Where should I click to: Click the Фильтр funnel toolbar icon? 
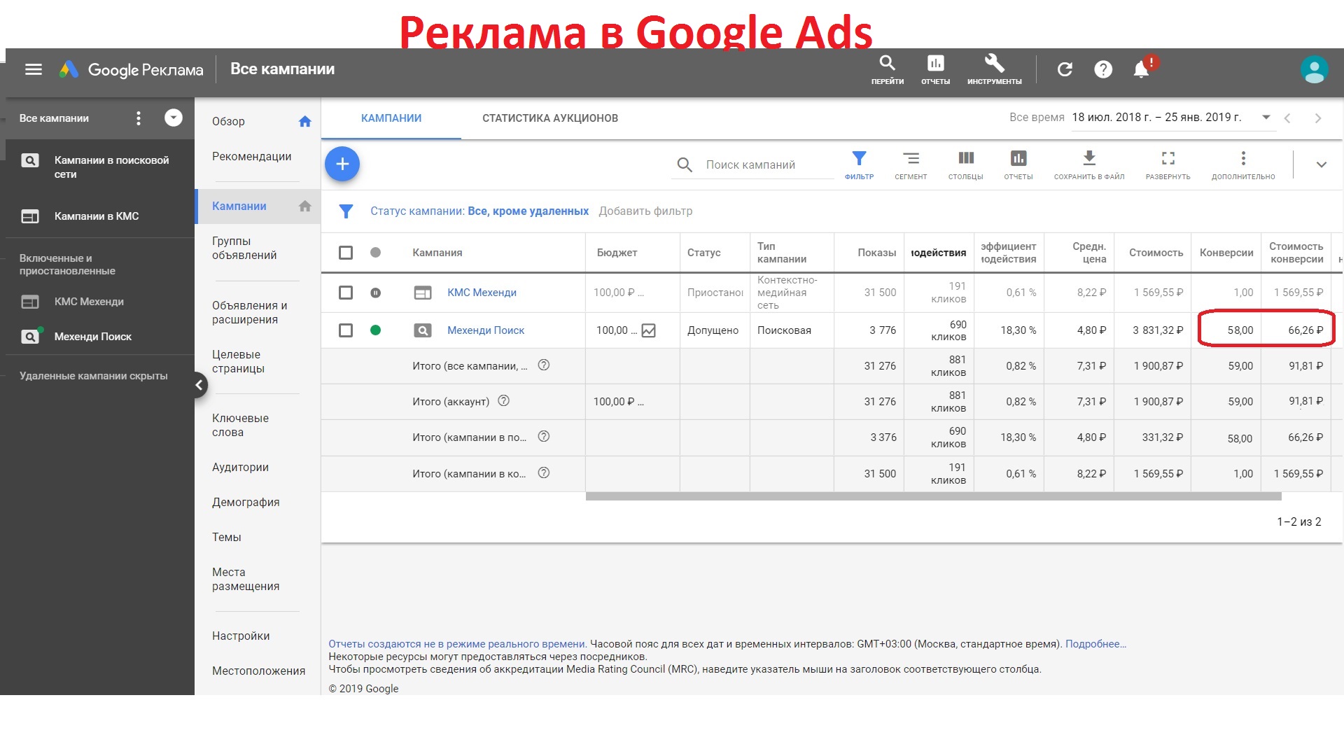859,165
